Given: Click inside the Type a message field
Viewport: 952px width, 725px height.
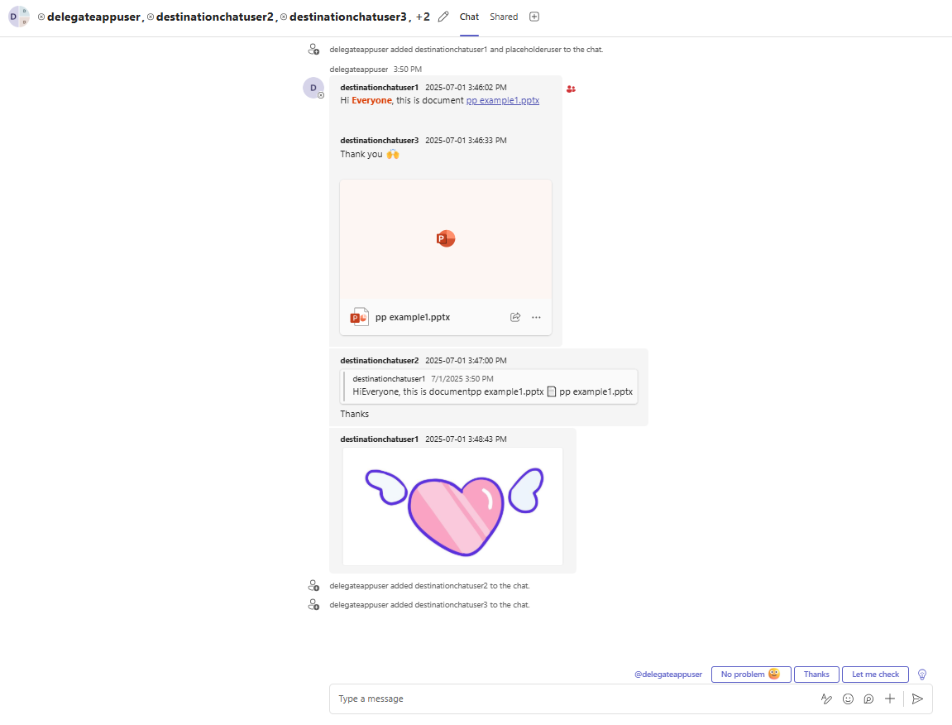Looking at the screenshot, I should coord(496,699).
